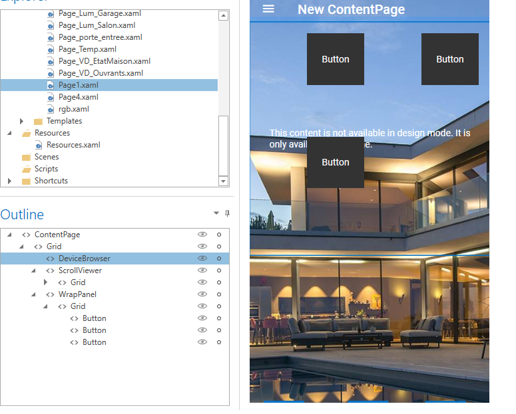Collapse the WrapPanel node

tap(33, 294)
